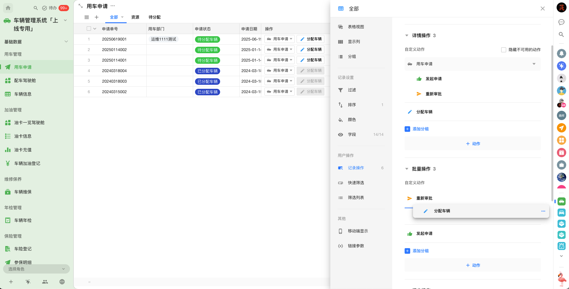Open the view list hamburger icon
This screenshot has height=289, width=569.
(87, 17)
